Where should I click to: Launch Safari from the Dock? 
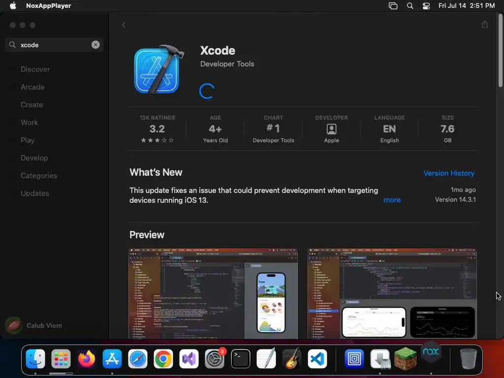(138, 358)
